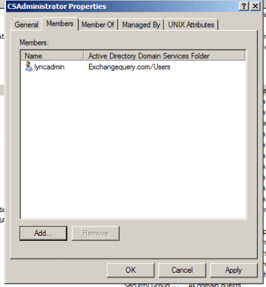Confirm with the OK button
Screen dimensions: 266x287
pyautogui.click(x=131, y=270)
